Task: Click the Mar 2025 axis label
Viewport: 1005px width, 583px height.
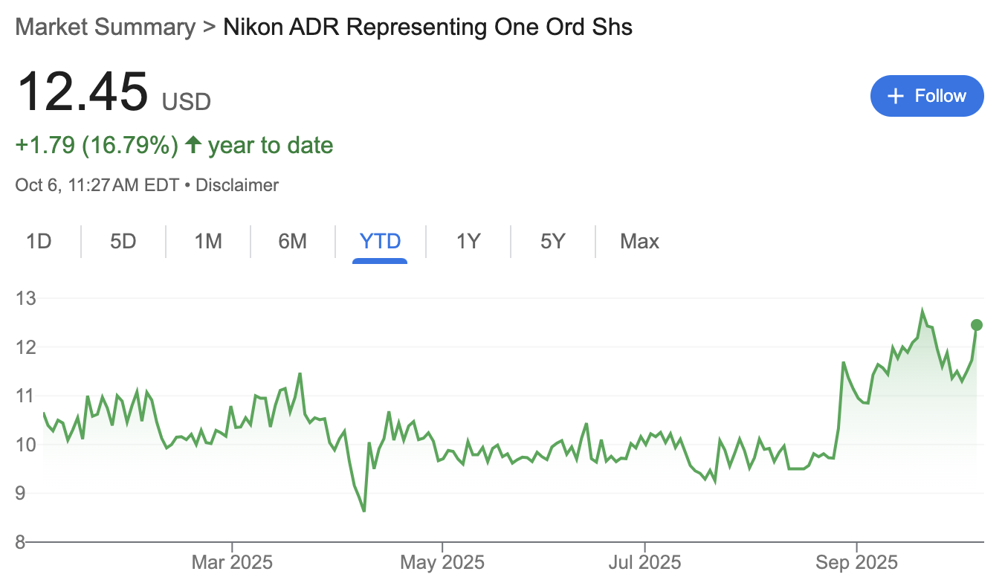Action: 232,563
